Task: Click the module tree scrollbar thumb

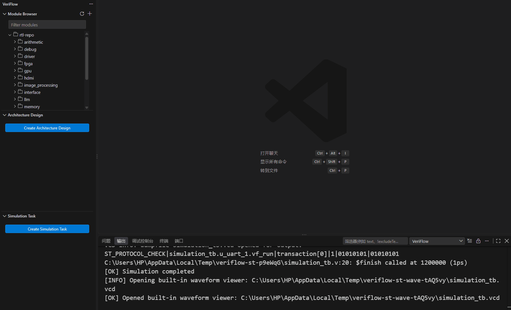Action: pos(87,58)
